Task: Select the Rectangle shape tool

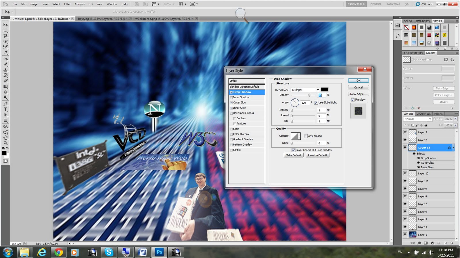Action: coord(5,120)
